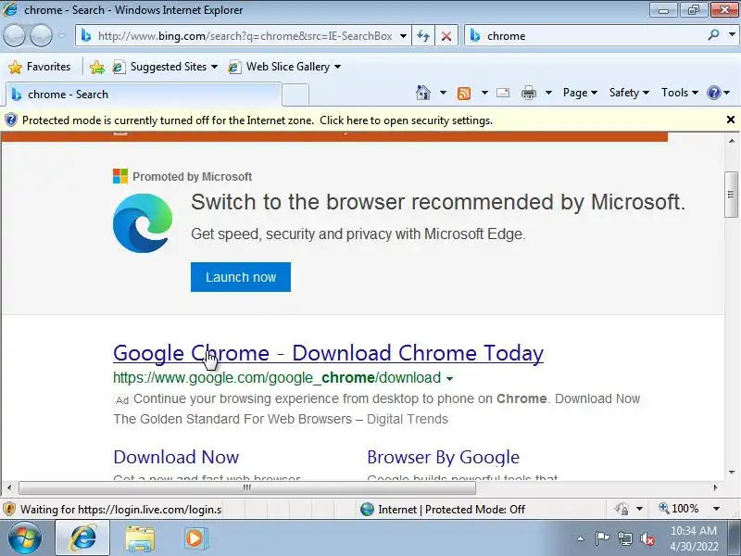Click the Forward navigation button
This screenshot has width=741, height=556.
pos(41,35)
